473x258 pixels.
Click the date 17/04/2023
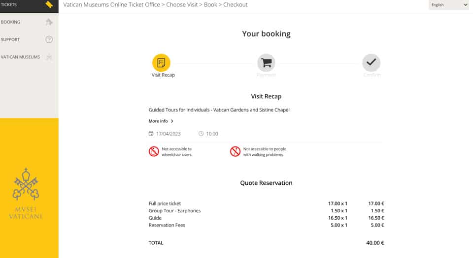point(169,134)
